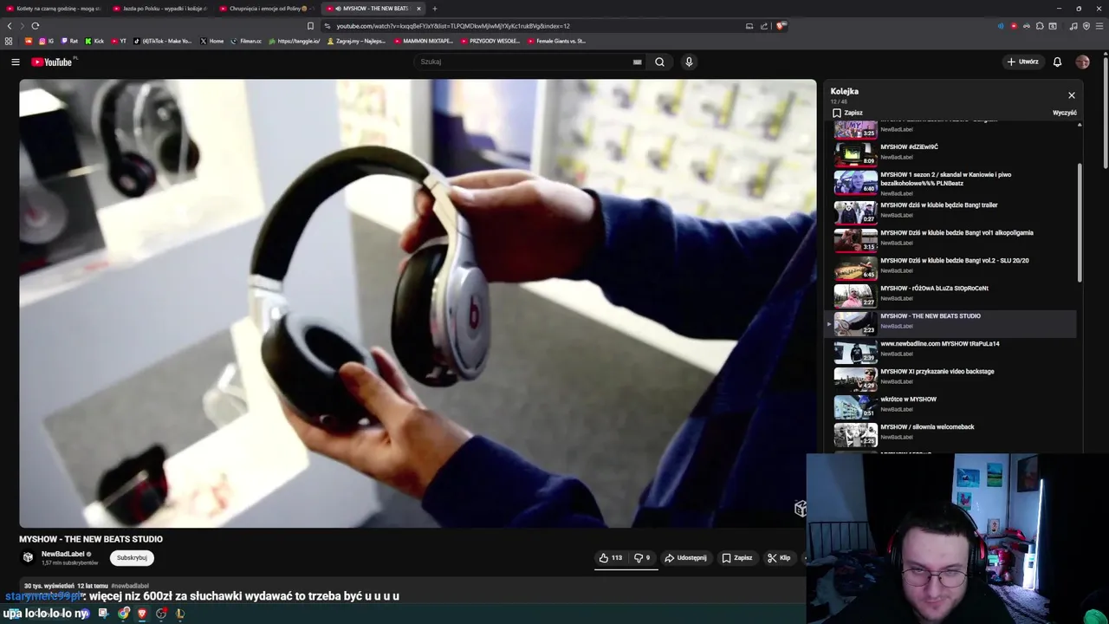Share video via Udostępnij
Screen dimensions: 1109x624
click(x=685, y=557)
